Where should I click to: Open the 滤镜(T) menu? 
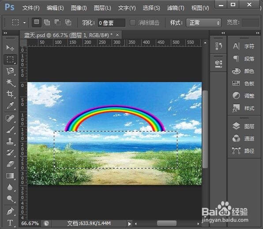point(176,8)
